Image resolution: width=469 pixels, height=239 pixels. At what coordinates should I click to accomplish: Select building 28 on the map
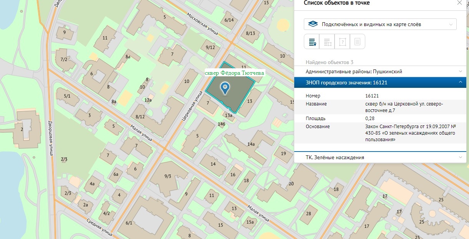pos(308,213)
